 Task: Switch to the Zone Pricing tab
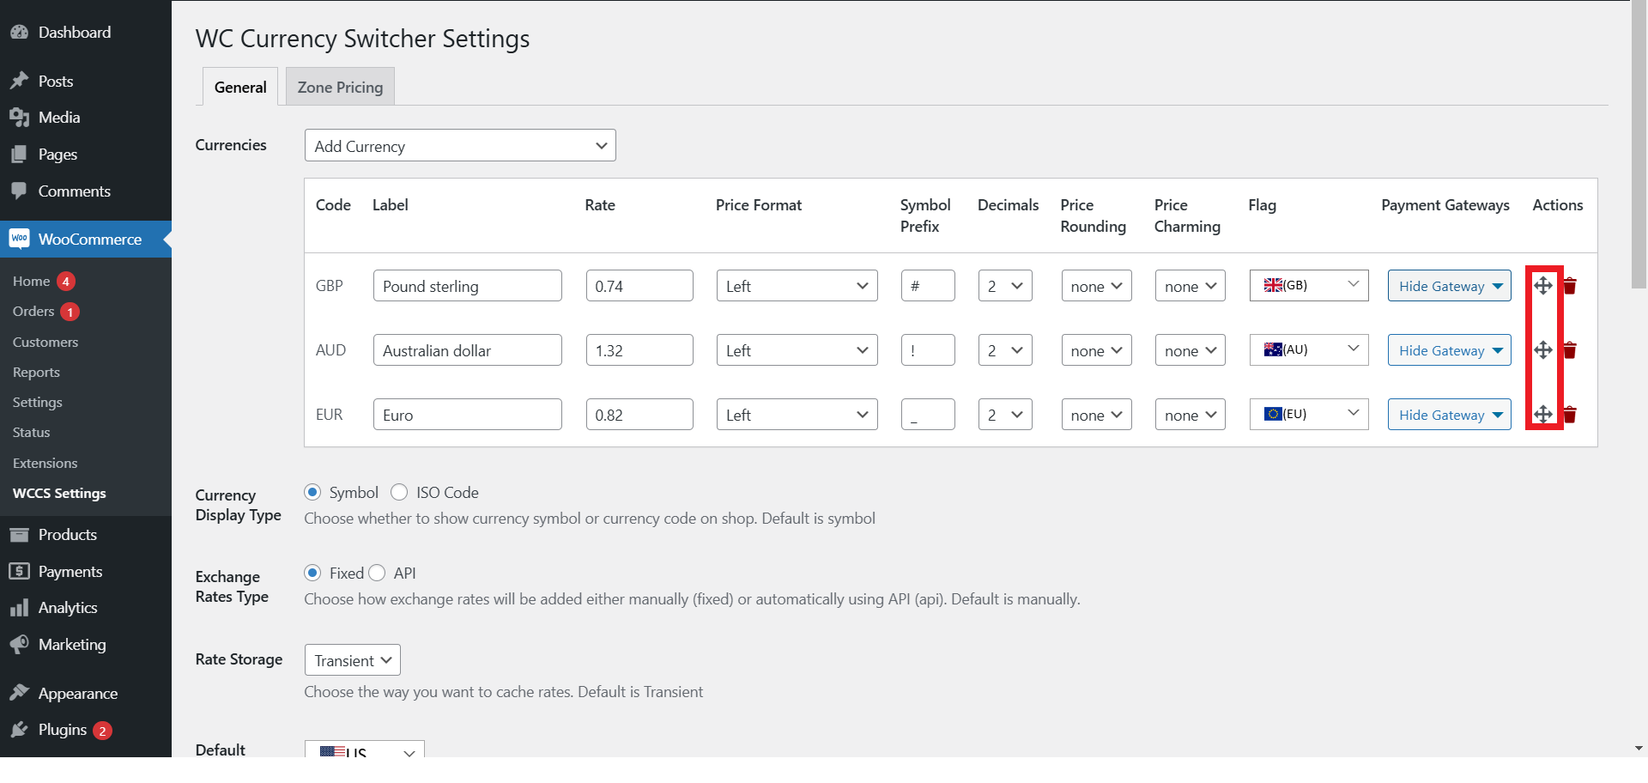tap(340, 87)
